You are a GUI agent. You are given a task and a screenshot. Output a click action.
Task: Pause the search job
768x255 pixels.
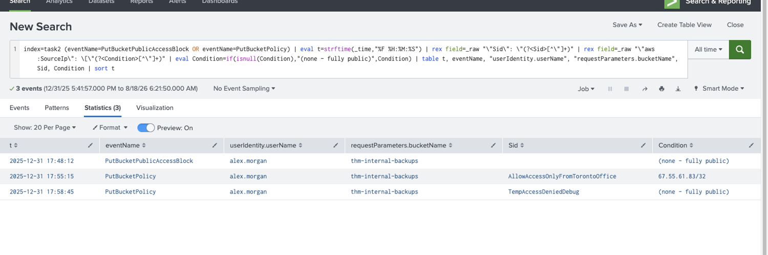[610, 89]
